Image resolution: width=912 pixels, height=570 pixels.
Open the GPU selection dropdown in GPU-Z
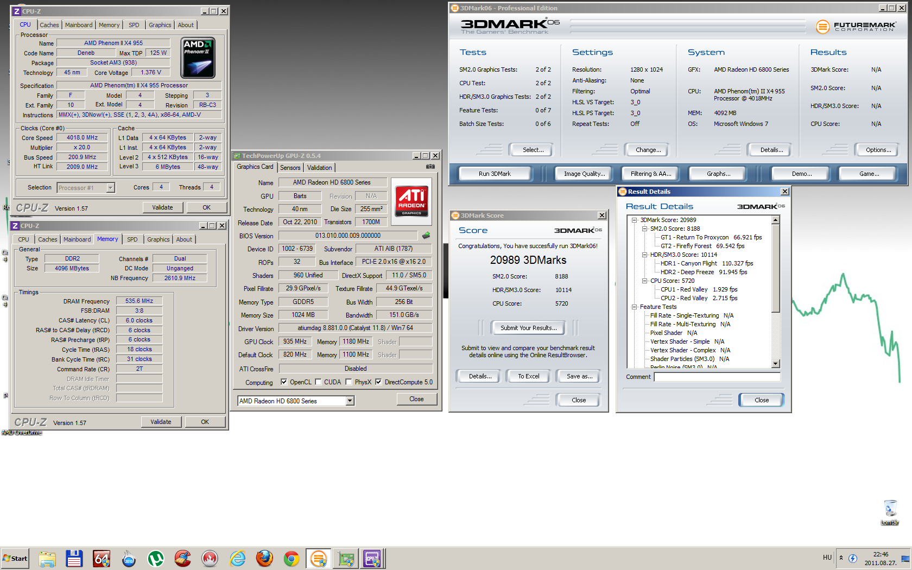click(x=350, y=401)
